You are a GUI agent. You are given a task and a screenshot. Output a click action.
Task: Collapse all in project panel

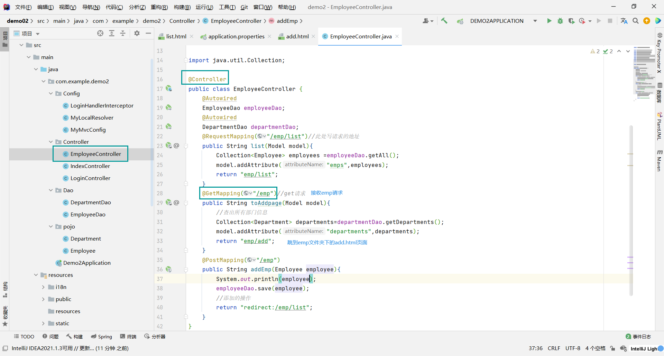pyautogui.click(x=123, y=33)
